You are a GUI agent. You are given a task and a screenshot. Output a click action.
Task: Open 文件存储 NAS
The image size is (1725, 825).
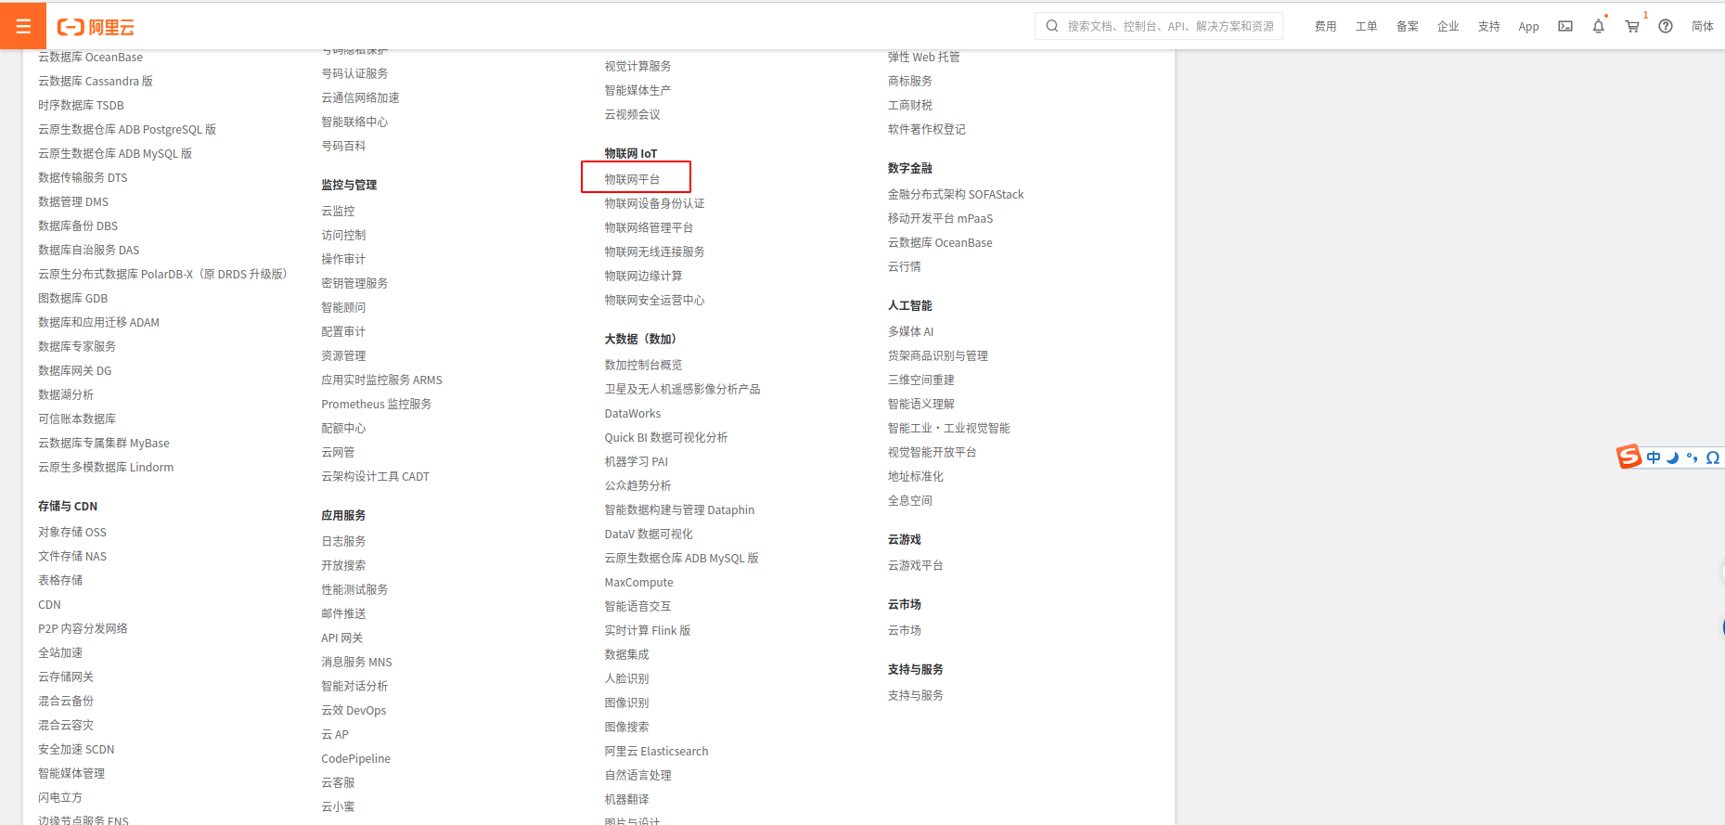[72, 556]
